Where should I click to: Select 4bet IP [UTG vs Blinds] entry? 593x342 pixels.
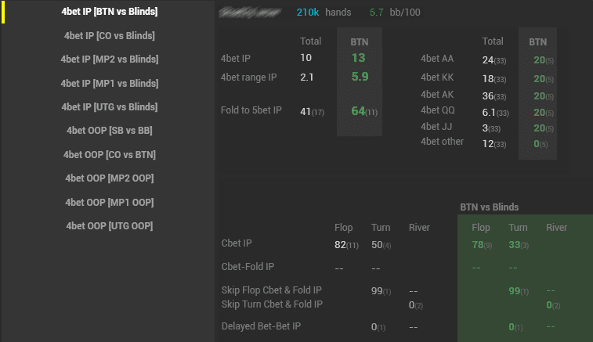pyautogui.click(x=110, y=107)
